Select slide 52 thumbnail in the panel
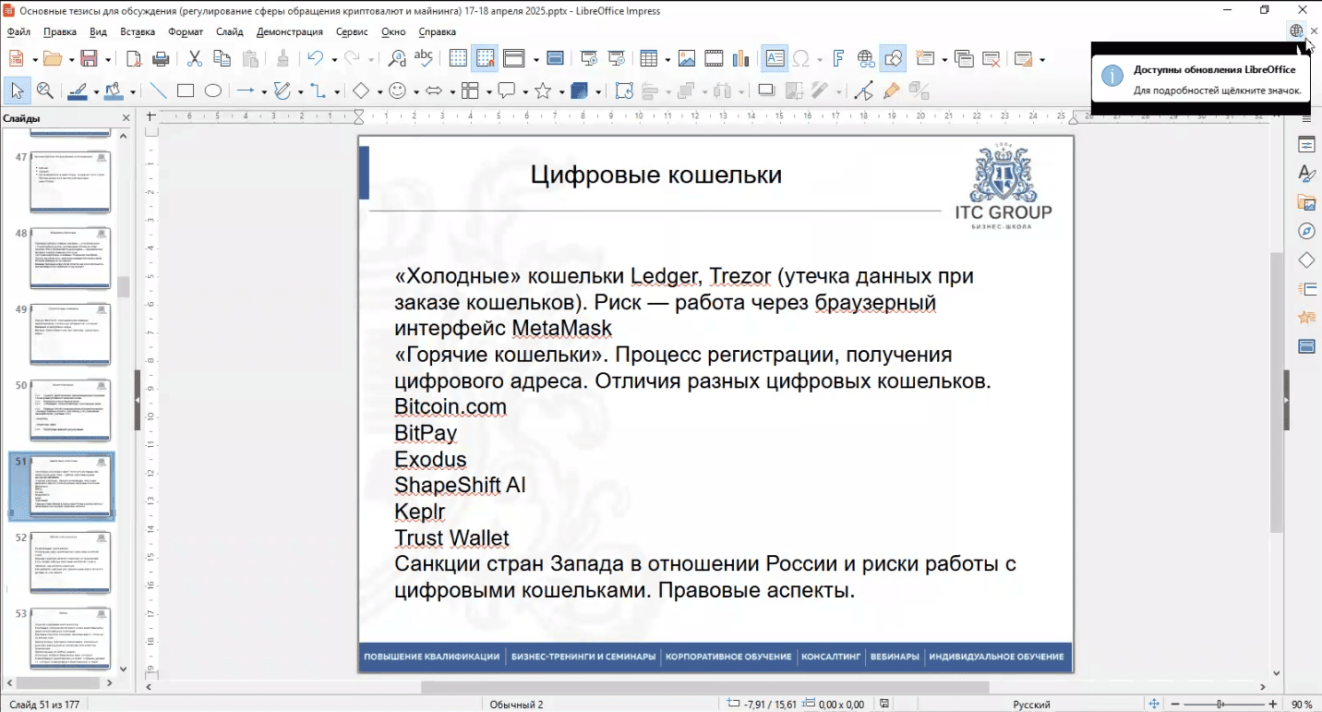 (x=70, y=561)
